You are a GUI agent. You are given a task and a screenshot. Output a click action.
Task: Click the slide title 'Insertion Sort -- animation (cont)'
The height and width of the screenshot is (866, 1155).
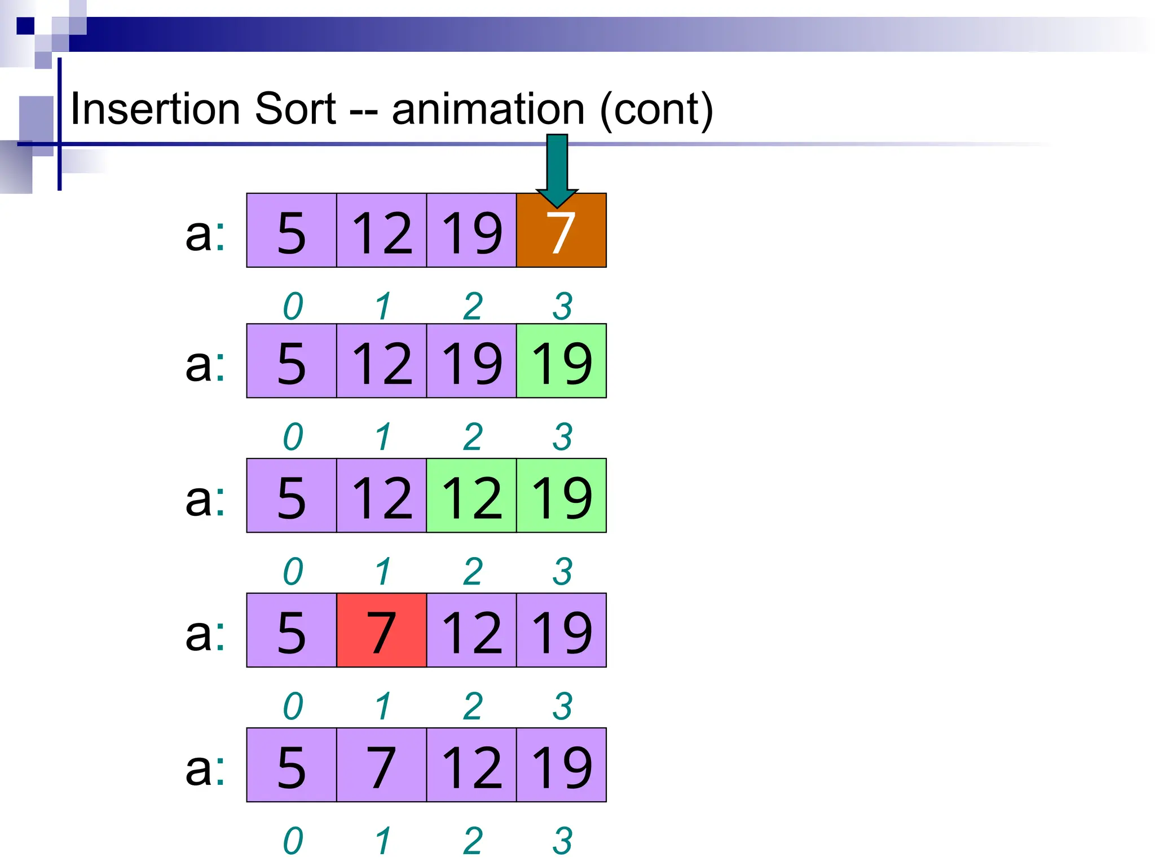391,109
